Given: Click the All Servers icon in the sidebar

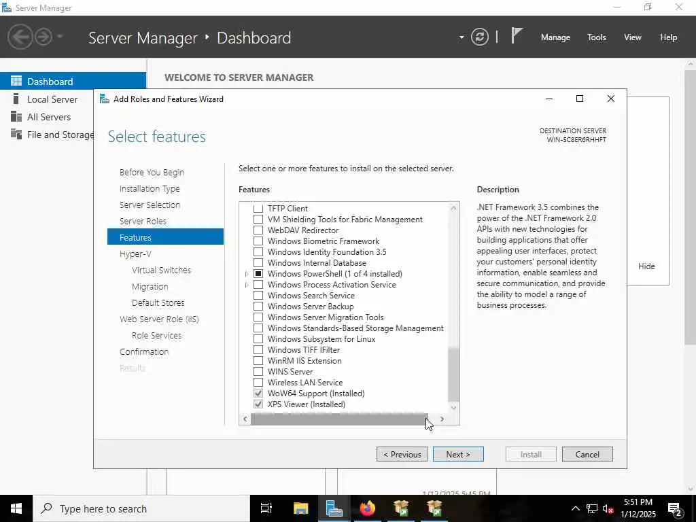Looking at the screenshot, I should [x=16, y=117].
